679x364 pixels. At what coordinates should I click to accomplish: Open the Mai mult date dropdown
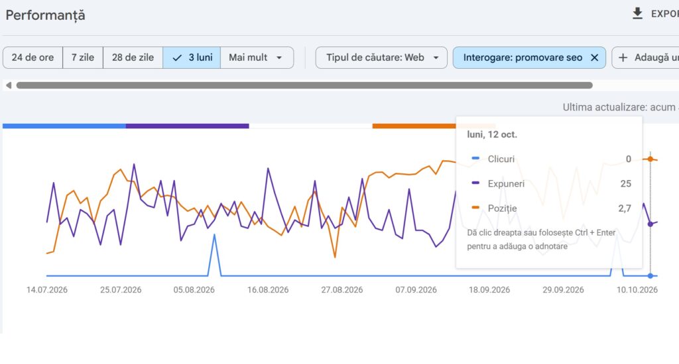(x=257, y=58)
